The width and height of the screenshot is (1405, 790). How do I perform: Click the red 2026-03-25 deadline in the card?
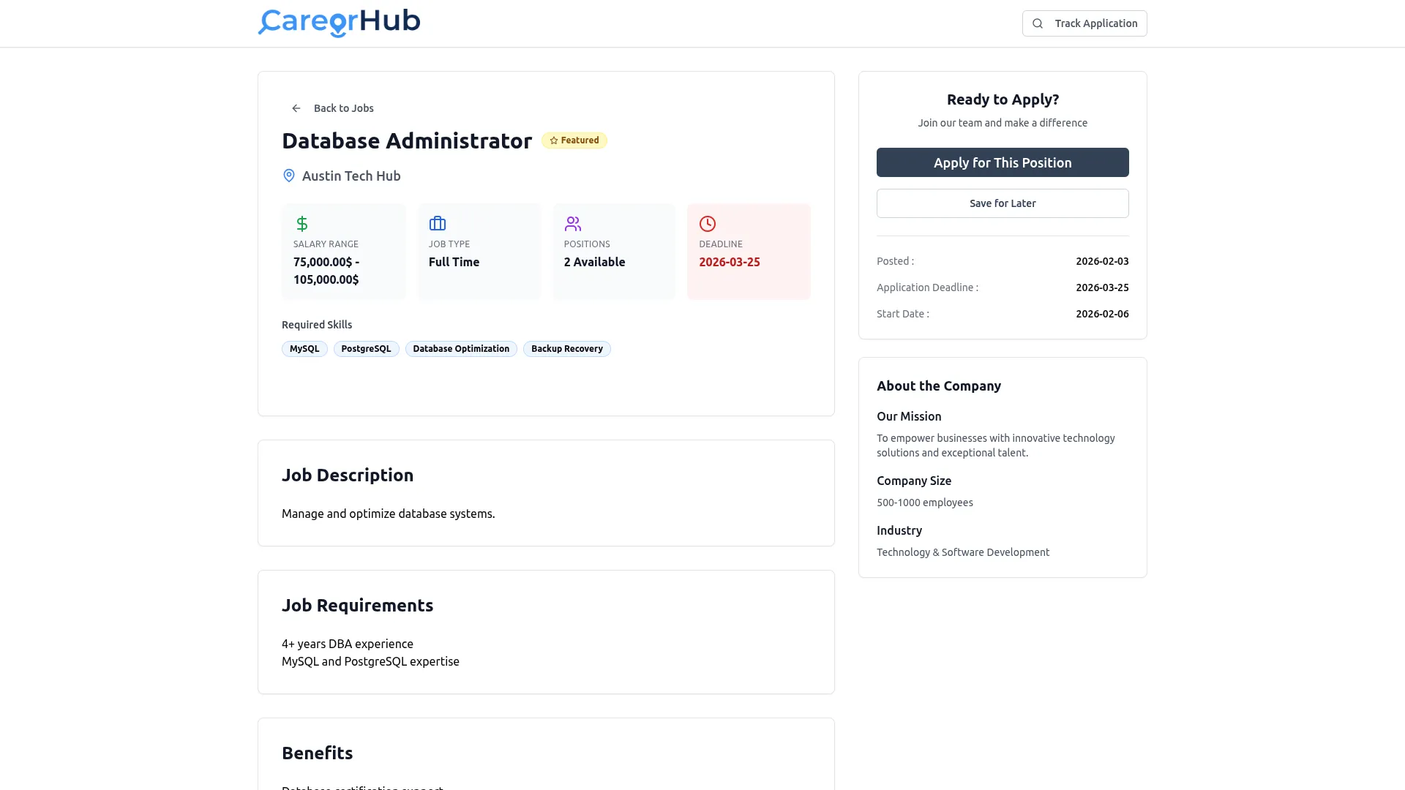point(730,262)
